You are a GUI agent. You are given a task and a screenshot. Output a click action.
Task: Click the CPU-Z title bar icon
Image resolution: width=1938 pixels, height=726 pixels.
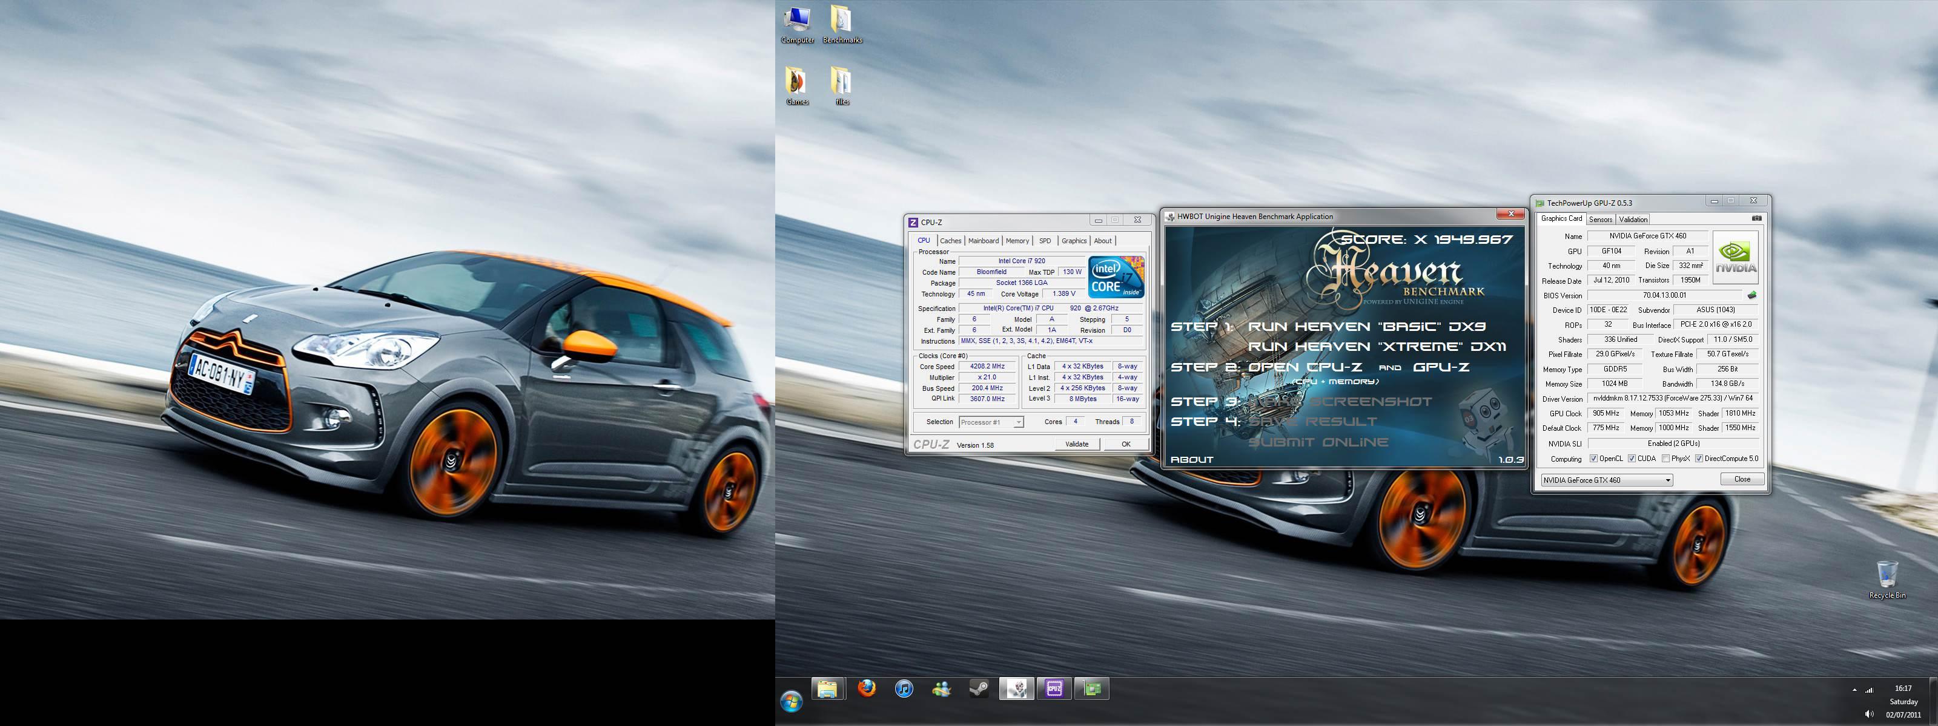(913, 223)
